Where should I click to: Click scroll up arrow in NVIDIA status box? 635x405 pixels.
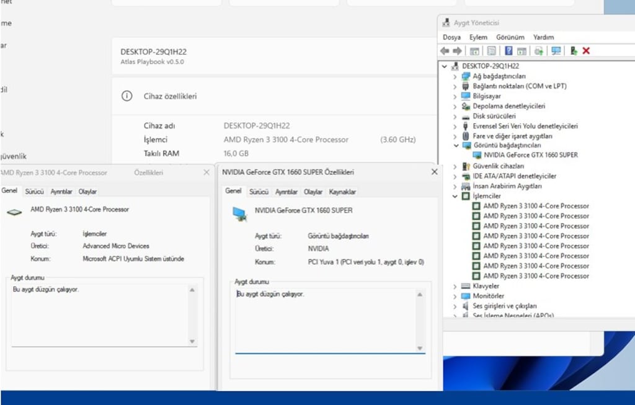point(420,295)
